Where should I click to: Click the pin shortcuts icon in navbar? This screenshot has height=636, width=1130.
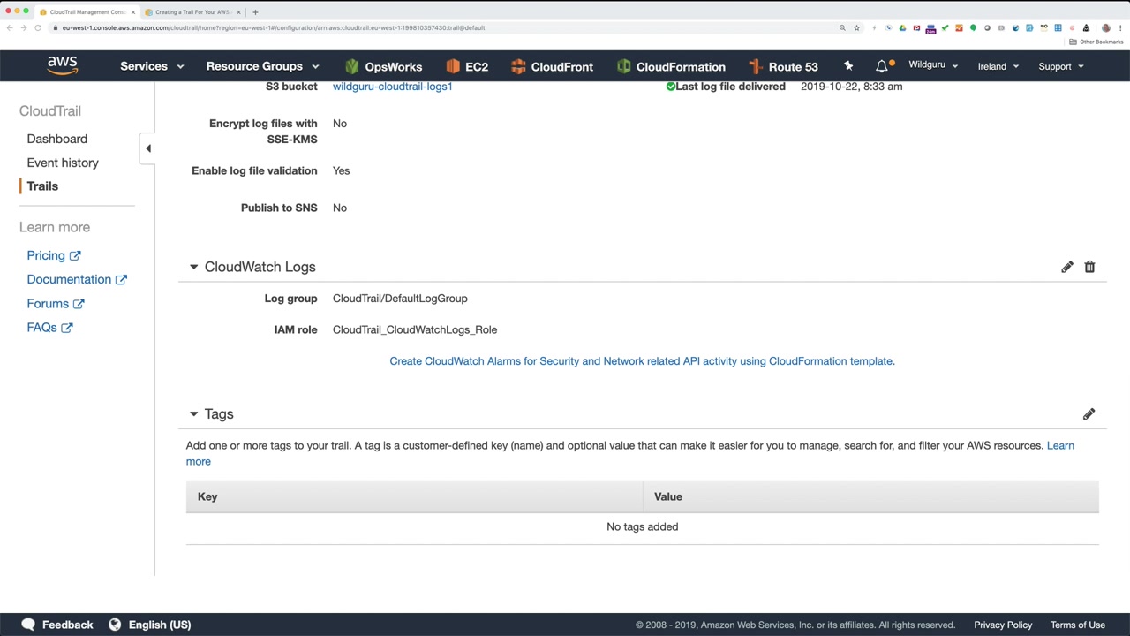click(848, 66)
